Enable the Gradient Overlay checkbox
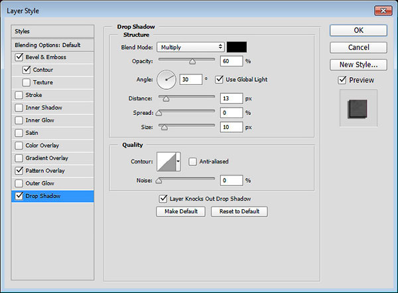398x293 pixels. (19, 158)
